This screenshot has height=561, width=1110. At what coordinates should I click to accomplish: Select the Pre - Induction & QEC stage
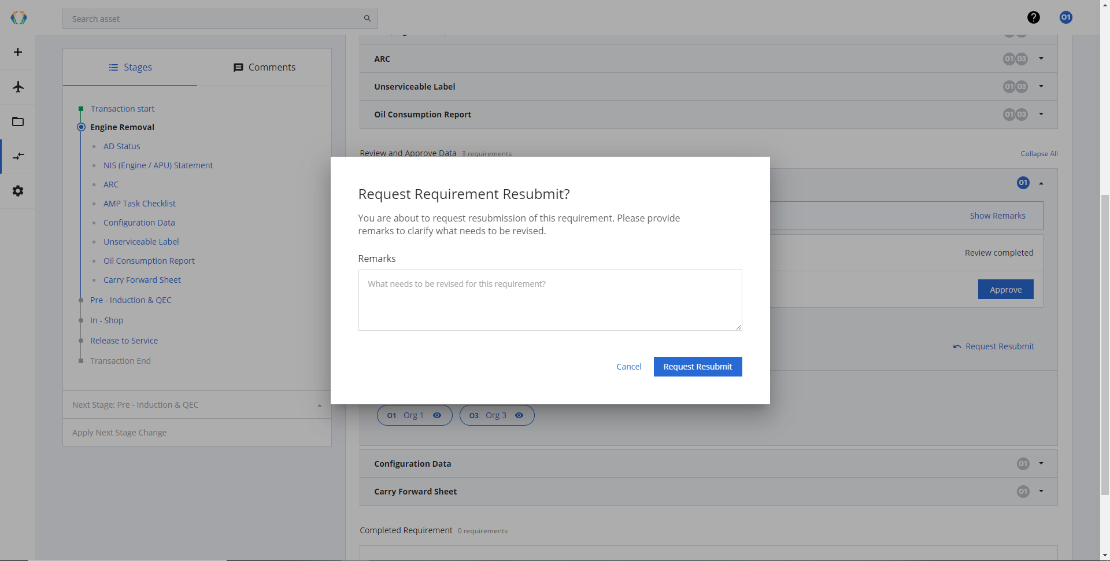click(x=131, y=300)
